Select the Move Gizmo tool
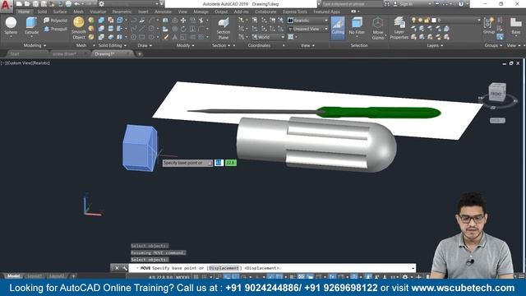This screenshot has height=296, width=526. (378, 28)
